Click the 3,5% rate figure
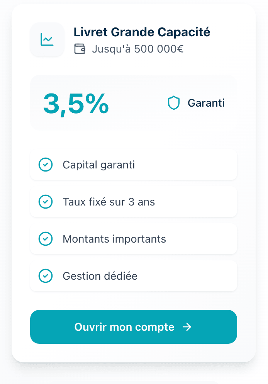Viewport: 268px width, 384px height. (x=76, y=104)
